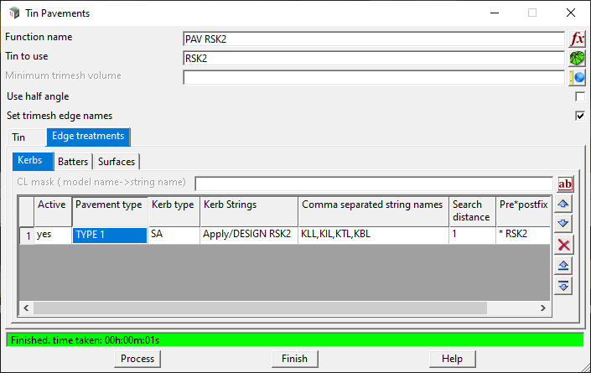Click the Tin to use field RSK2

(374, 59)
